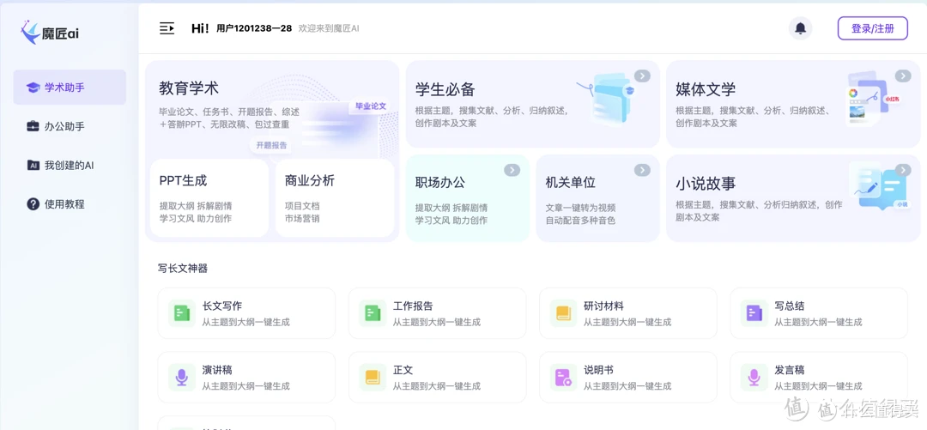Expand the 职场办公 card arrow

click(512, 170)
